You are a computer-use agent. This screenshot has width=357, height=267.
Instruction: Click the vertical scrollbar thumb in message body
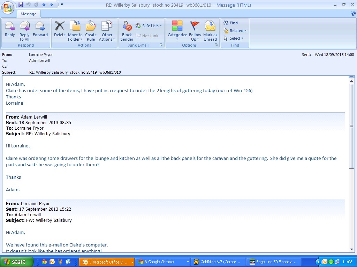pyautogui.click(x=351, y=126)
